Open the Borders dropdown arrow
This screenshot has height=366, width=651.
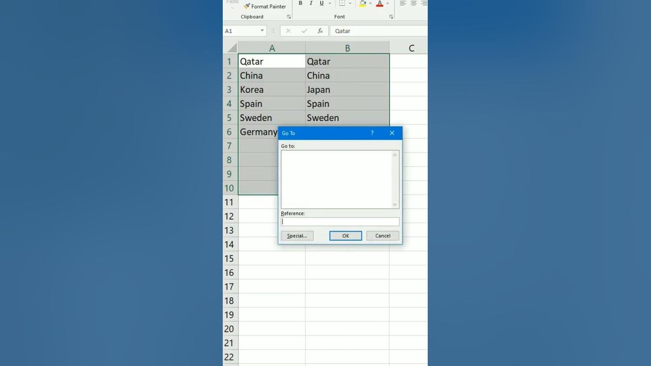pyautogui.click(x=350, y=3)
